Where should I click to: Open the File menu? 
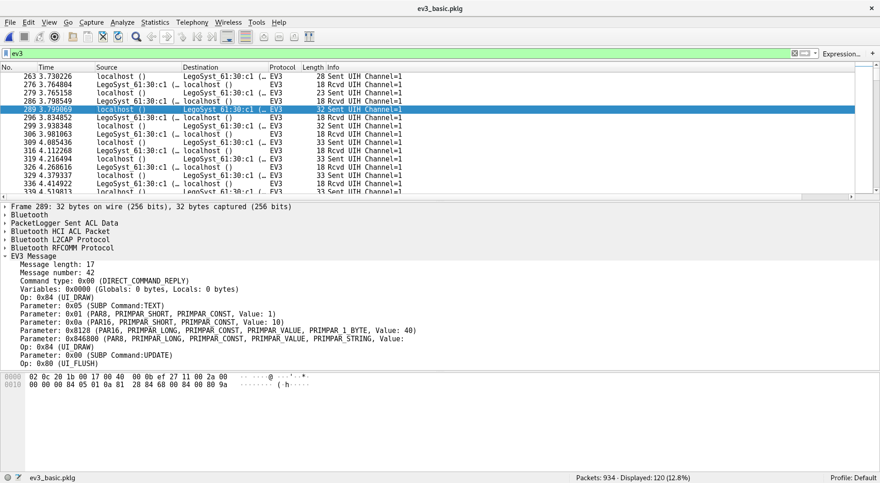pyautogui.click(x=10, y=22)
